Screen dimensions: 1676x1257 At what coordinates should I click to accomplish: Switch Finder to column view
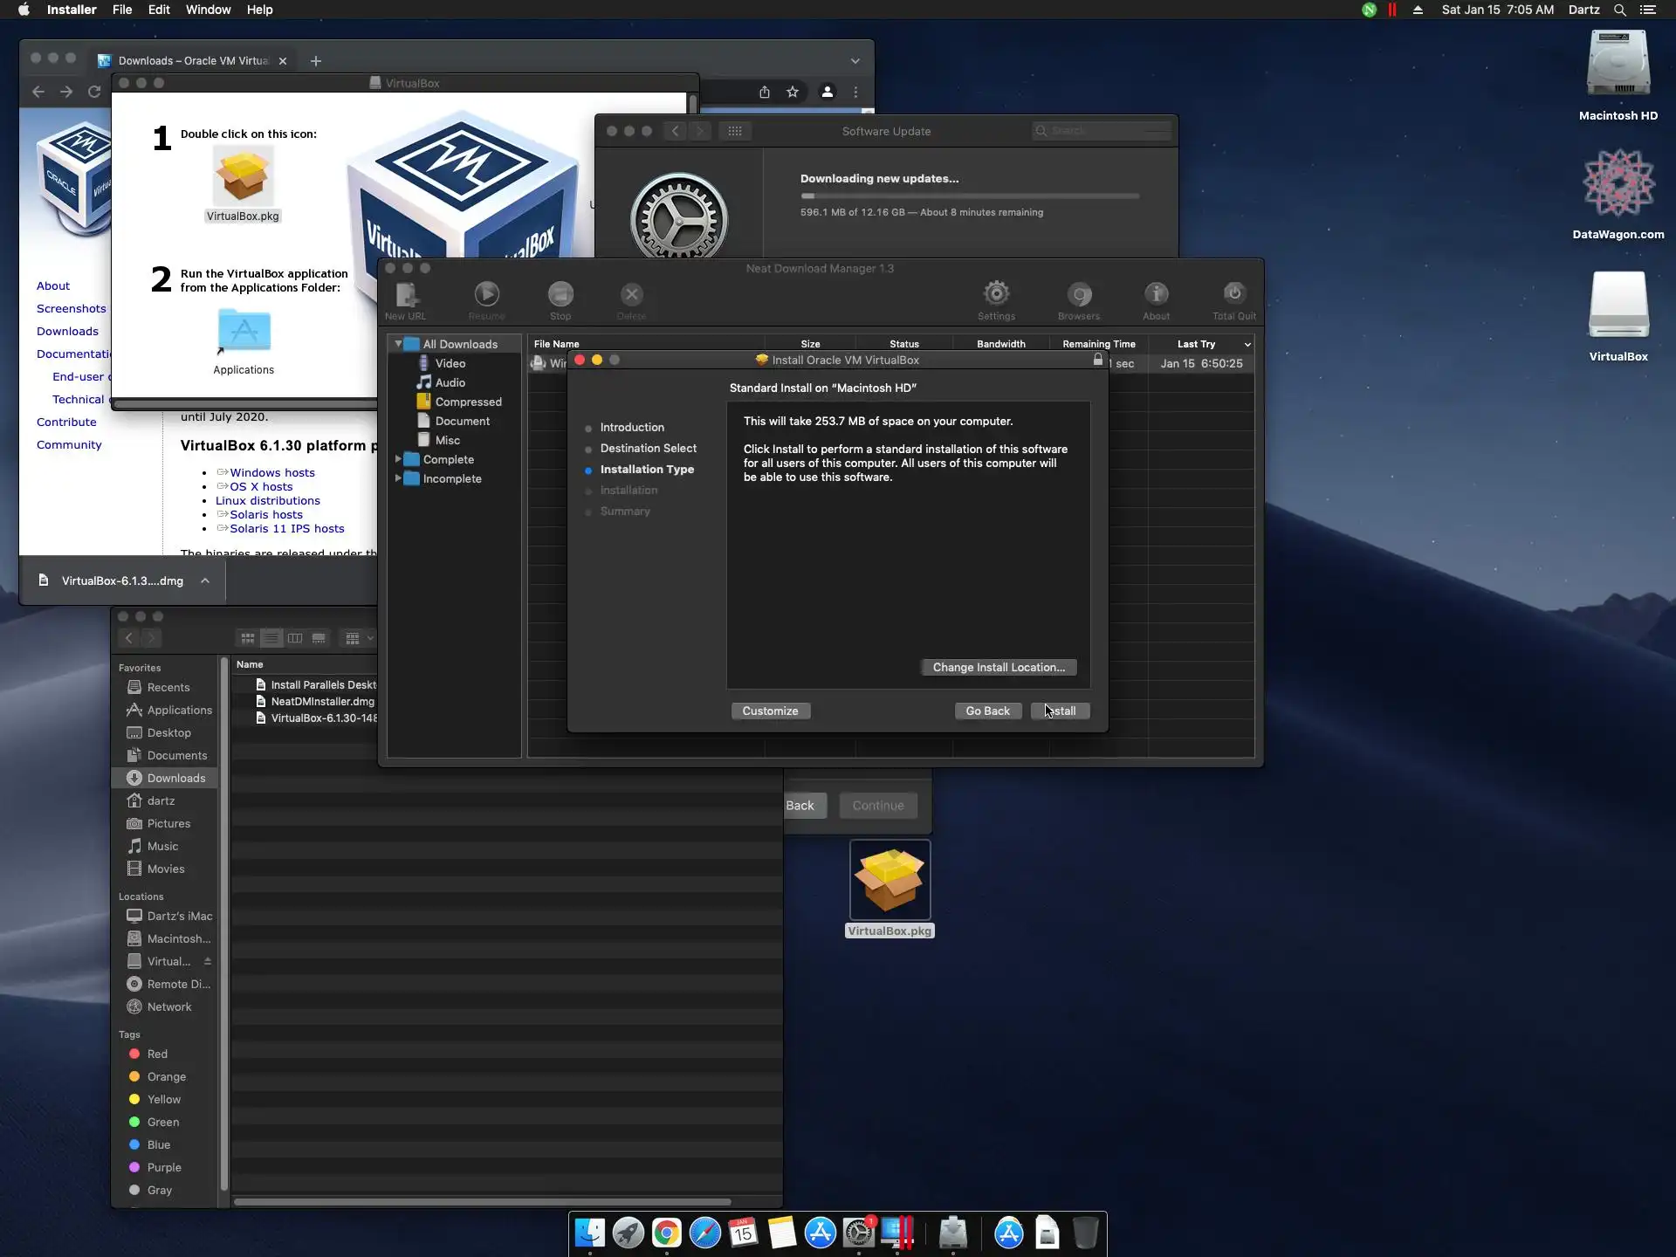point(295,638)
